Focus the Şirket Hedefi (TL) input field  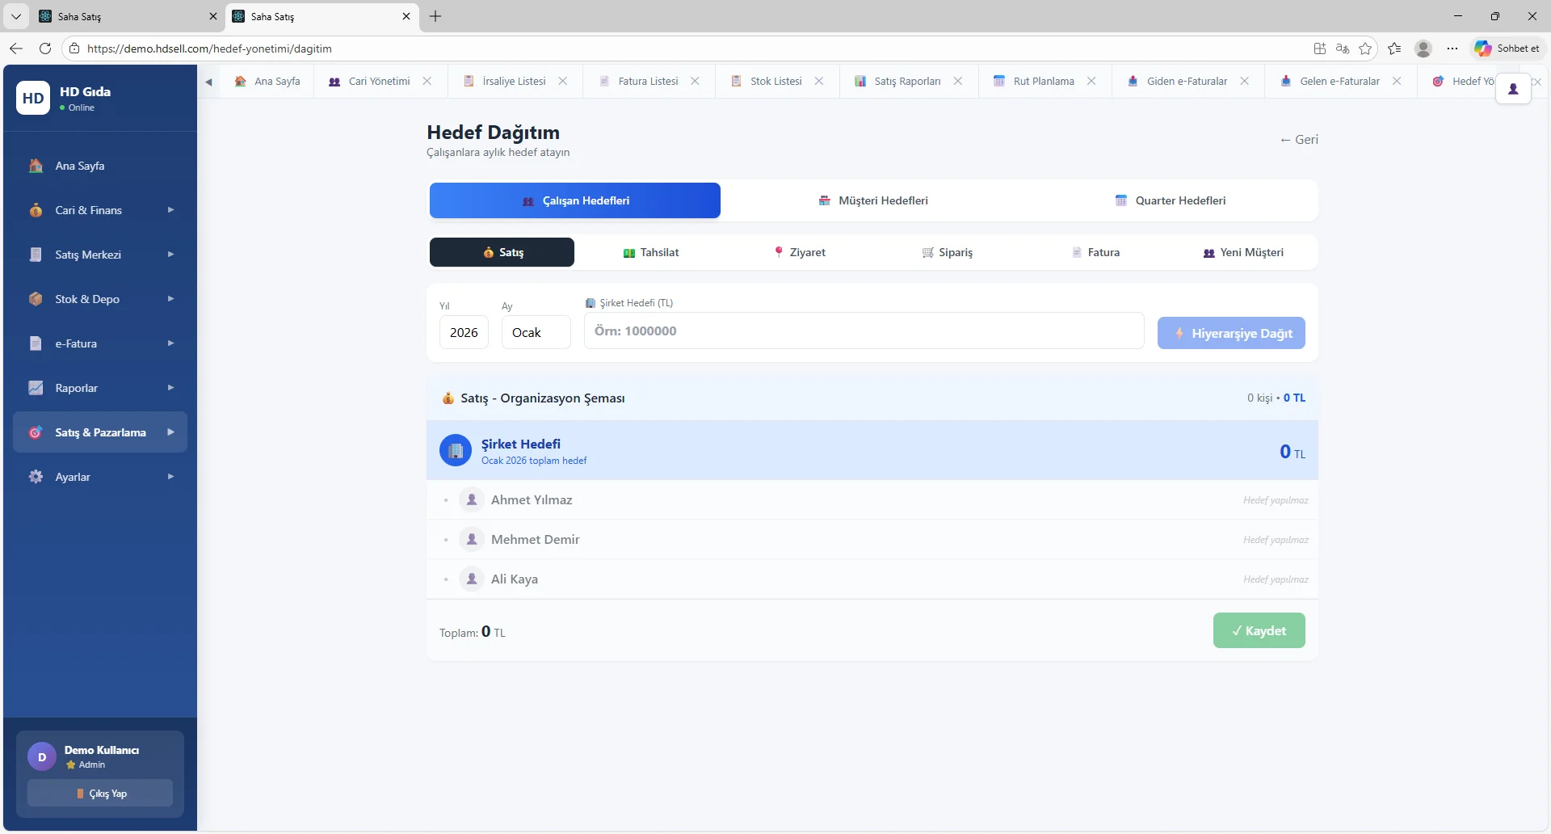pyautogui.click(x=864, y=331)
